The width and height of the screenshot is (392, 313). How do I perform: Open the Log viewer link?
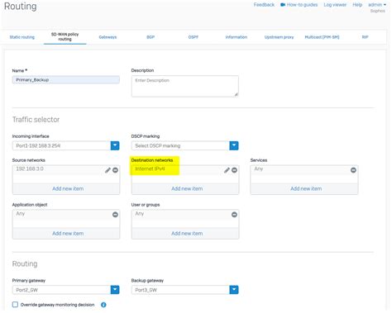(x=335, y=5)
